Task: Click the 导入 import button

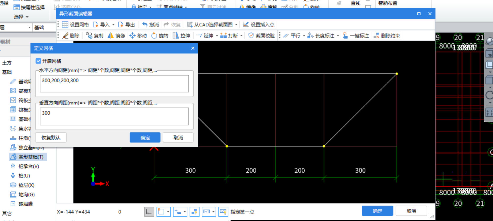Action: coord(101,25)
